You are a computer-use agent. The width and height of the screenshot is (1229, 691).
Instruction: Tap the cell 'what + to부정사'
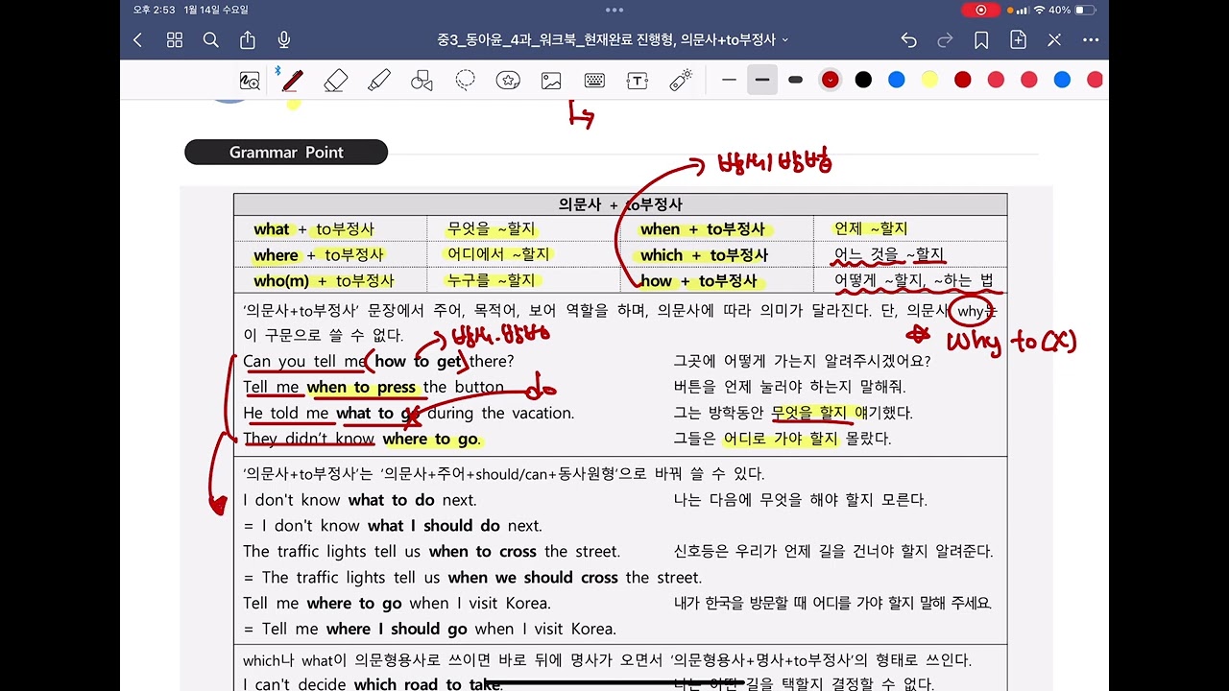pyautogui.click(x=314, y=228)
